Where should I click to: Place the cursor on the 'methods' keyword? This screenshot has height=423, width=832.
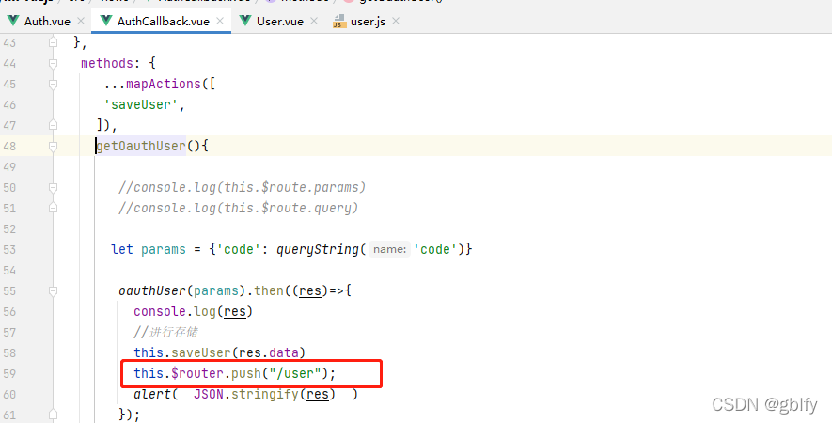tap(106, 63)
